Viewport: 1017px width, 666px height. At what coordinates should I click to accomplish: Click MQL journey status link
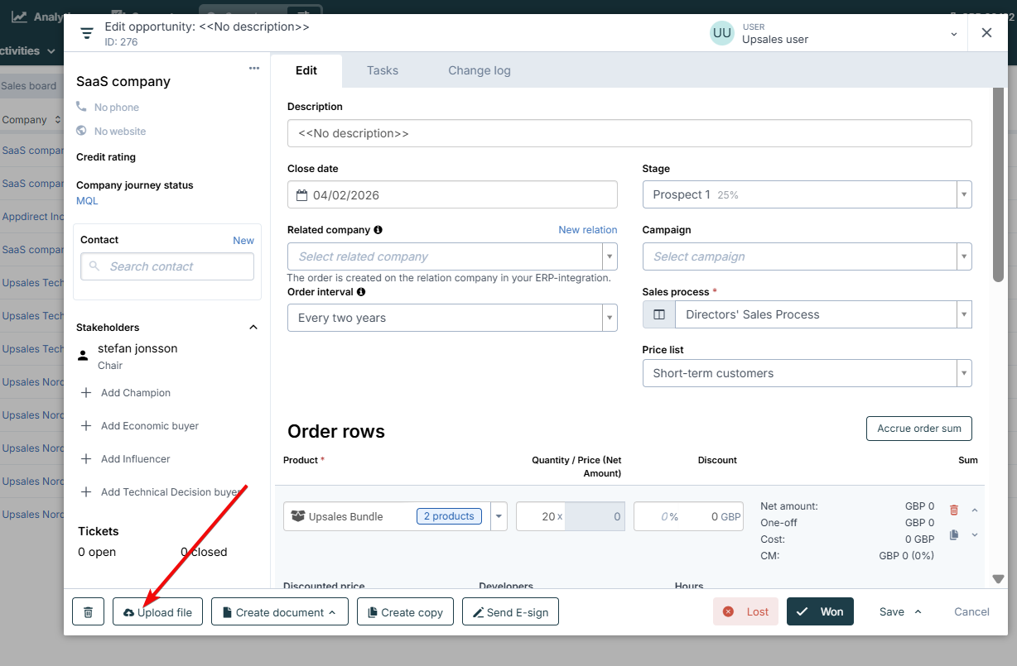click(x=87, y=201)
